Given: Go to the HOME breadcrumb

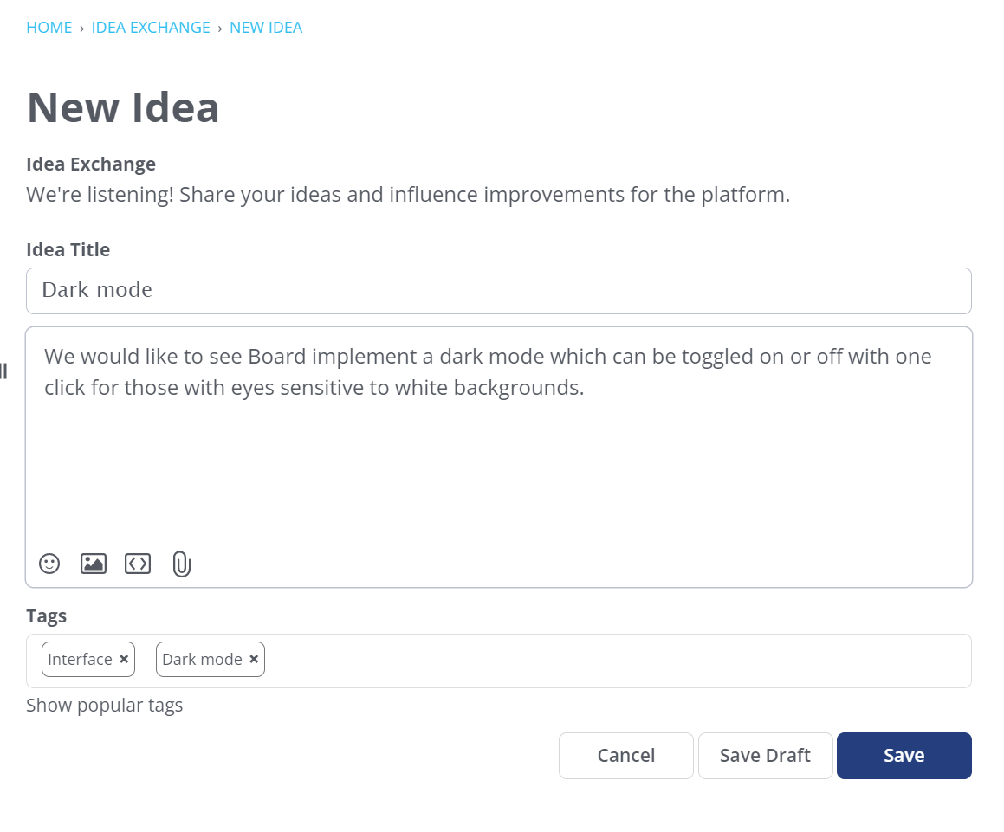Looking at the screenshot, I should (49, 28).
